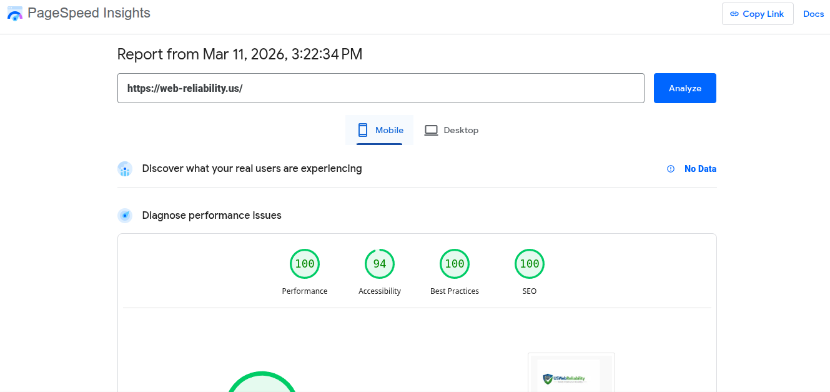The image size is (830, 392).
Task: Click No Data status text
Action: coord(700,168)
